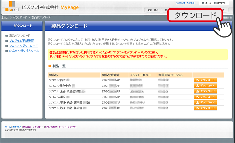Click the Copyright 2014 ビズソフト株式会社 text

[x=21, y=130]
